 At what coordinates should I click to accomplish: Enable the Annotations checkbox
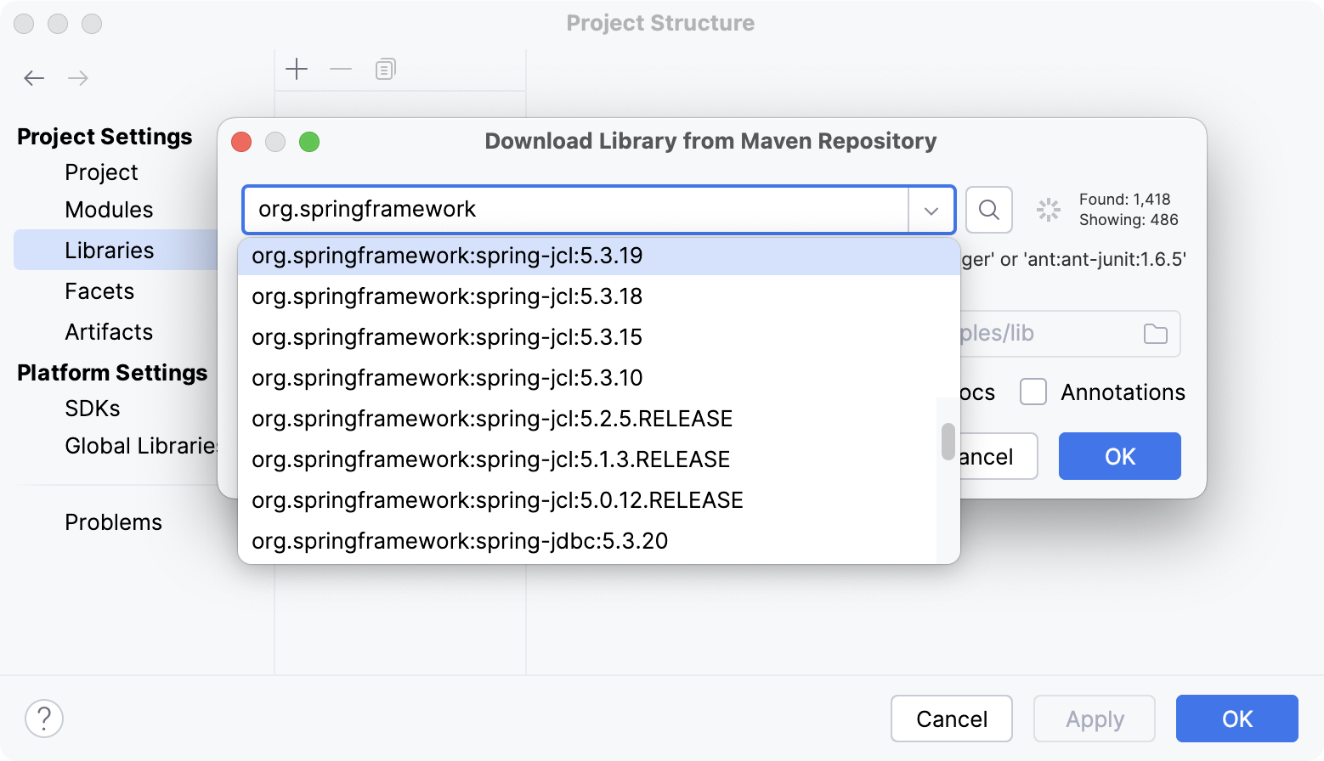[1033, 392]
